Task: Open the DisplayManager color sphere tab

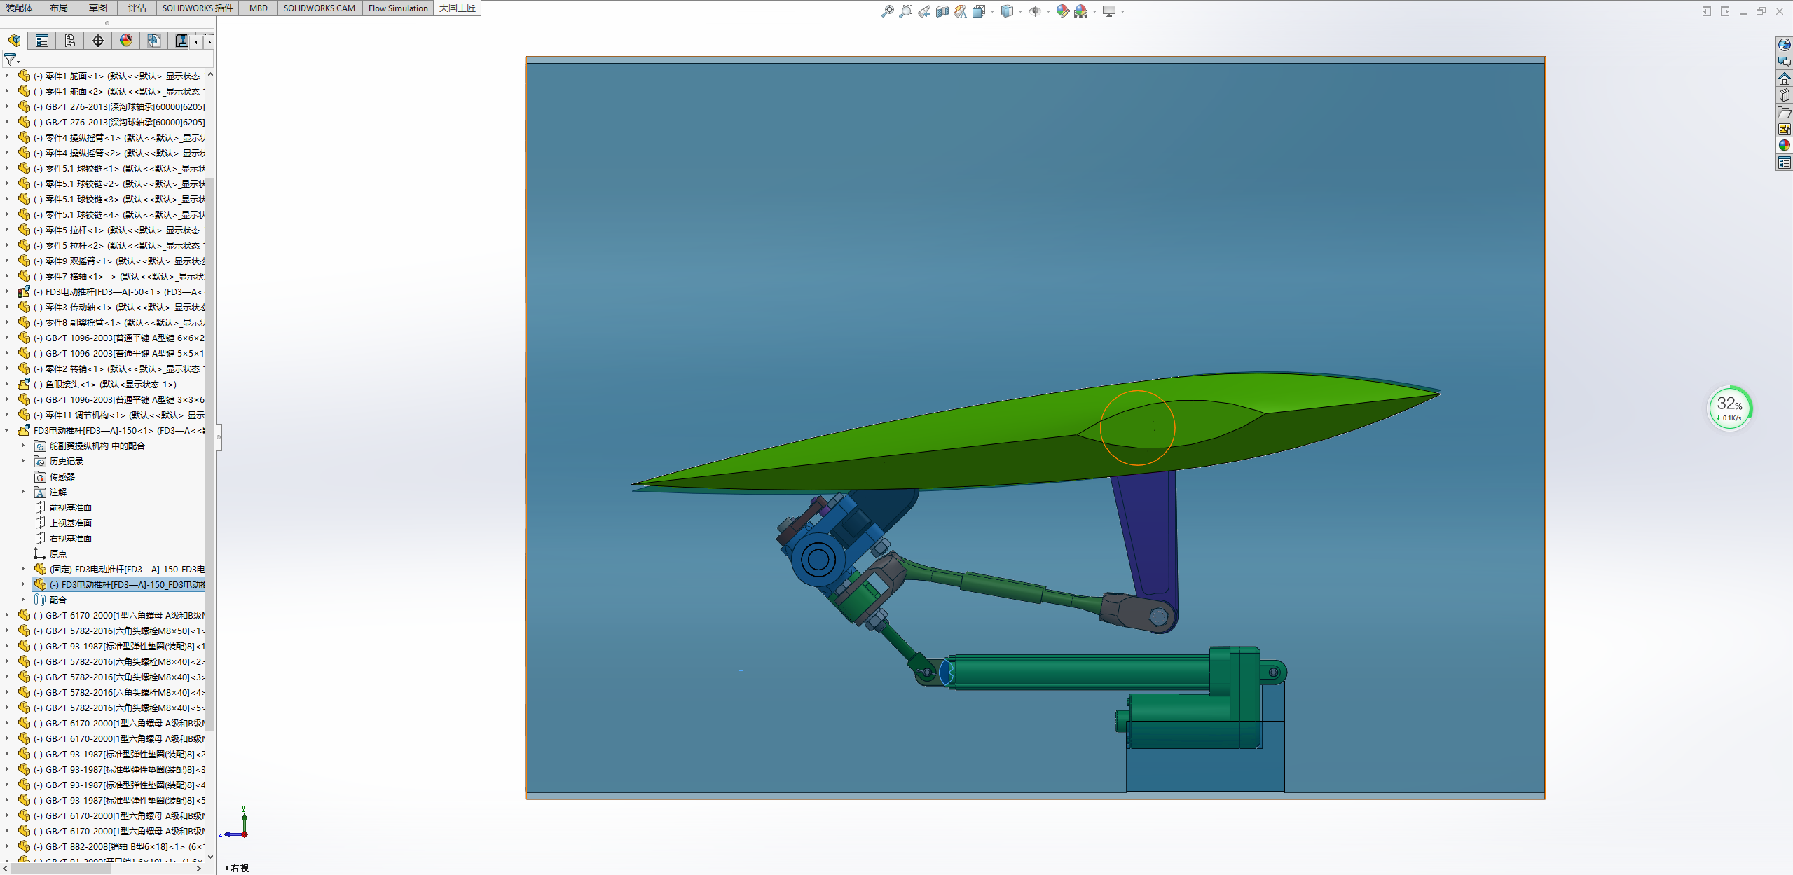Action: coord(126,41)
